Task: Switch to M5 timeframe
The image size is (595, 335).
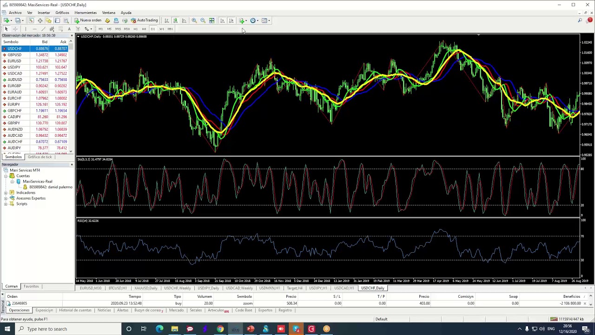Action: click(109, 29)
